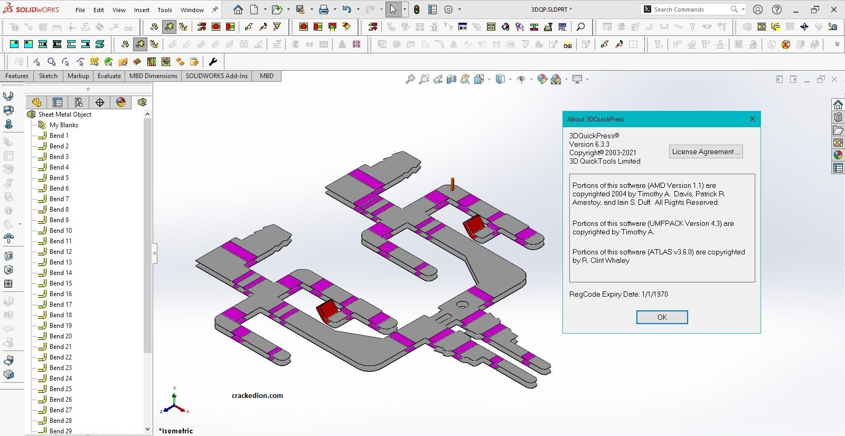Viewport: 845px width, 436px height.
Task: Open File Explorer folder icon in task pane
Action: pos(838,130)
